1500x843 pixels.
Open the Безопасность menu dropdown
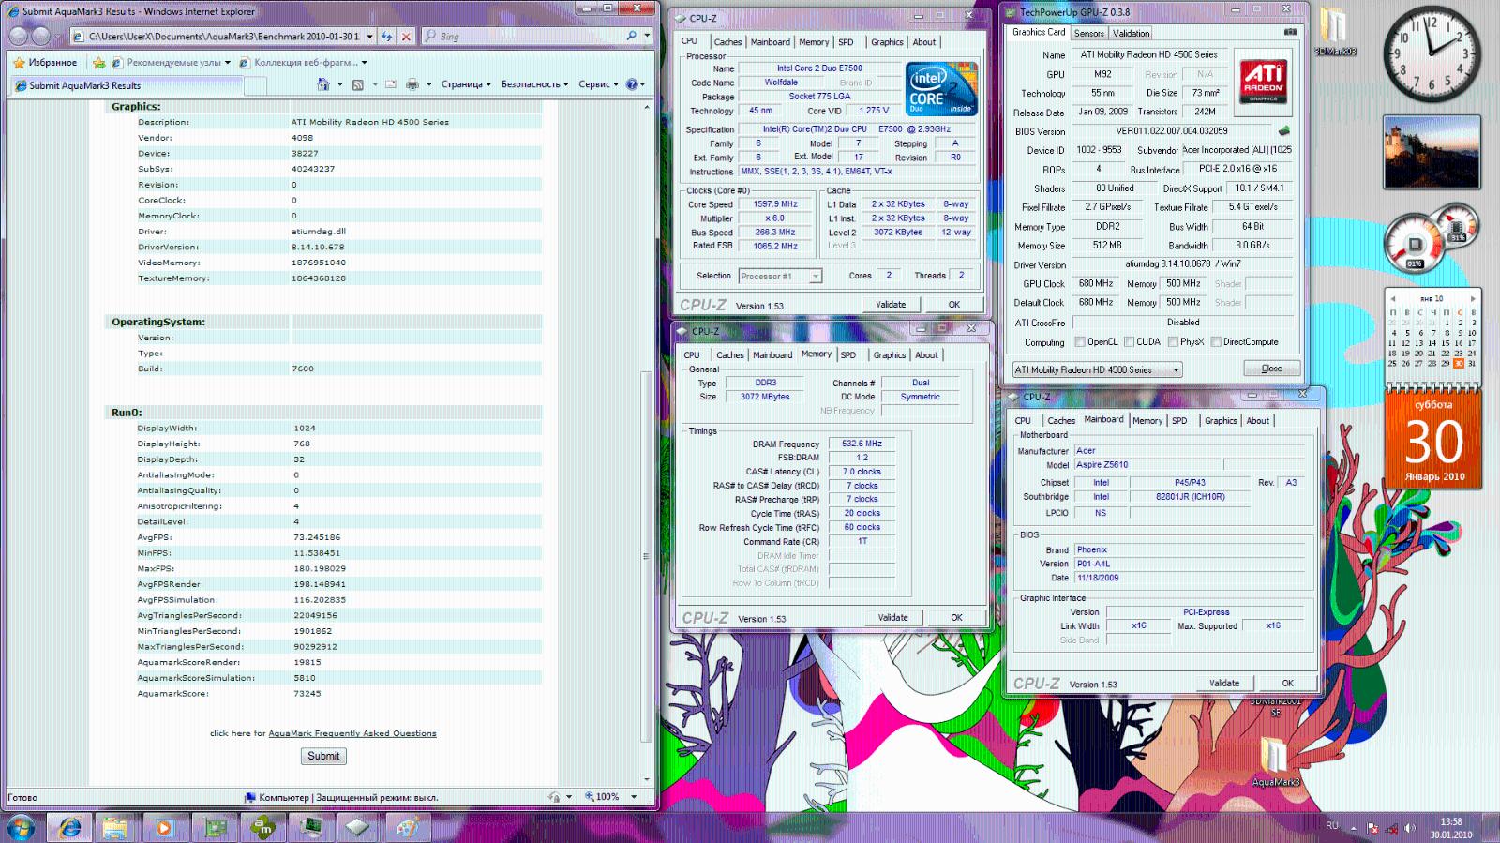point(534,84)
